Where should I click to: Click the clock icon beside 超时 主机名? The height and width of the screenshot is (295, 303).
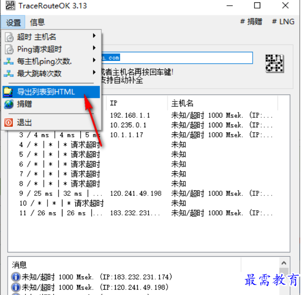pyautogui.click(x=9, y=37)
